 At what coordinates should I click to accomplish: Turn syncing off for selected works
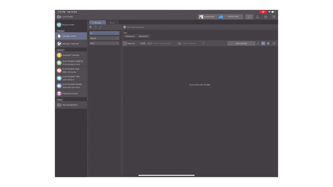pos(150,44)
